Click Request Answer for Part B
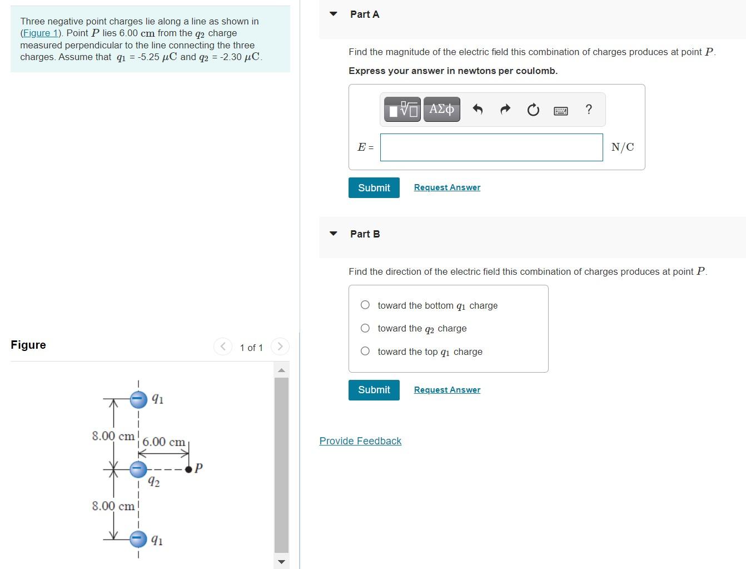This screenshot has width=746, height=569. click(x=447, y=389)
